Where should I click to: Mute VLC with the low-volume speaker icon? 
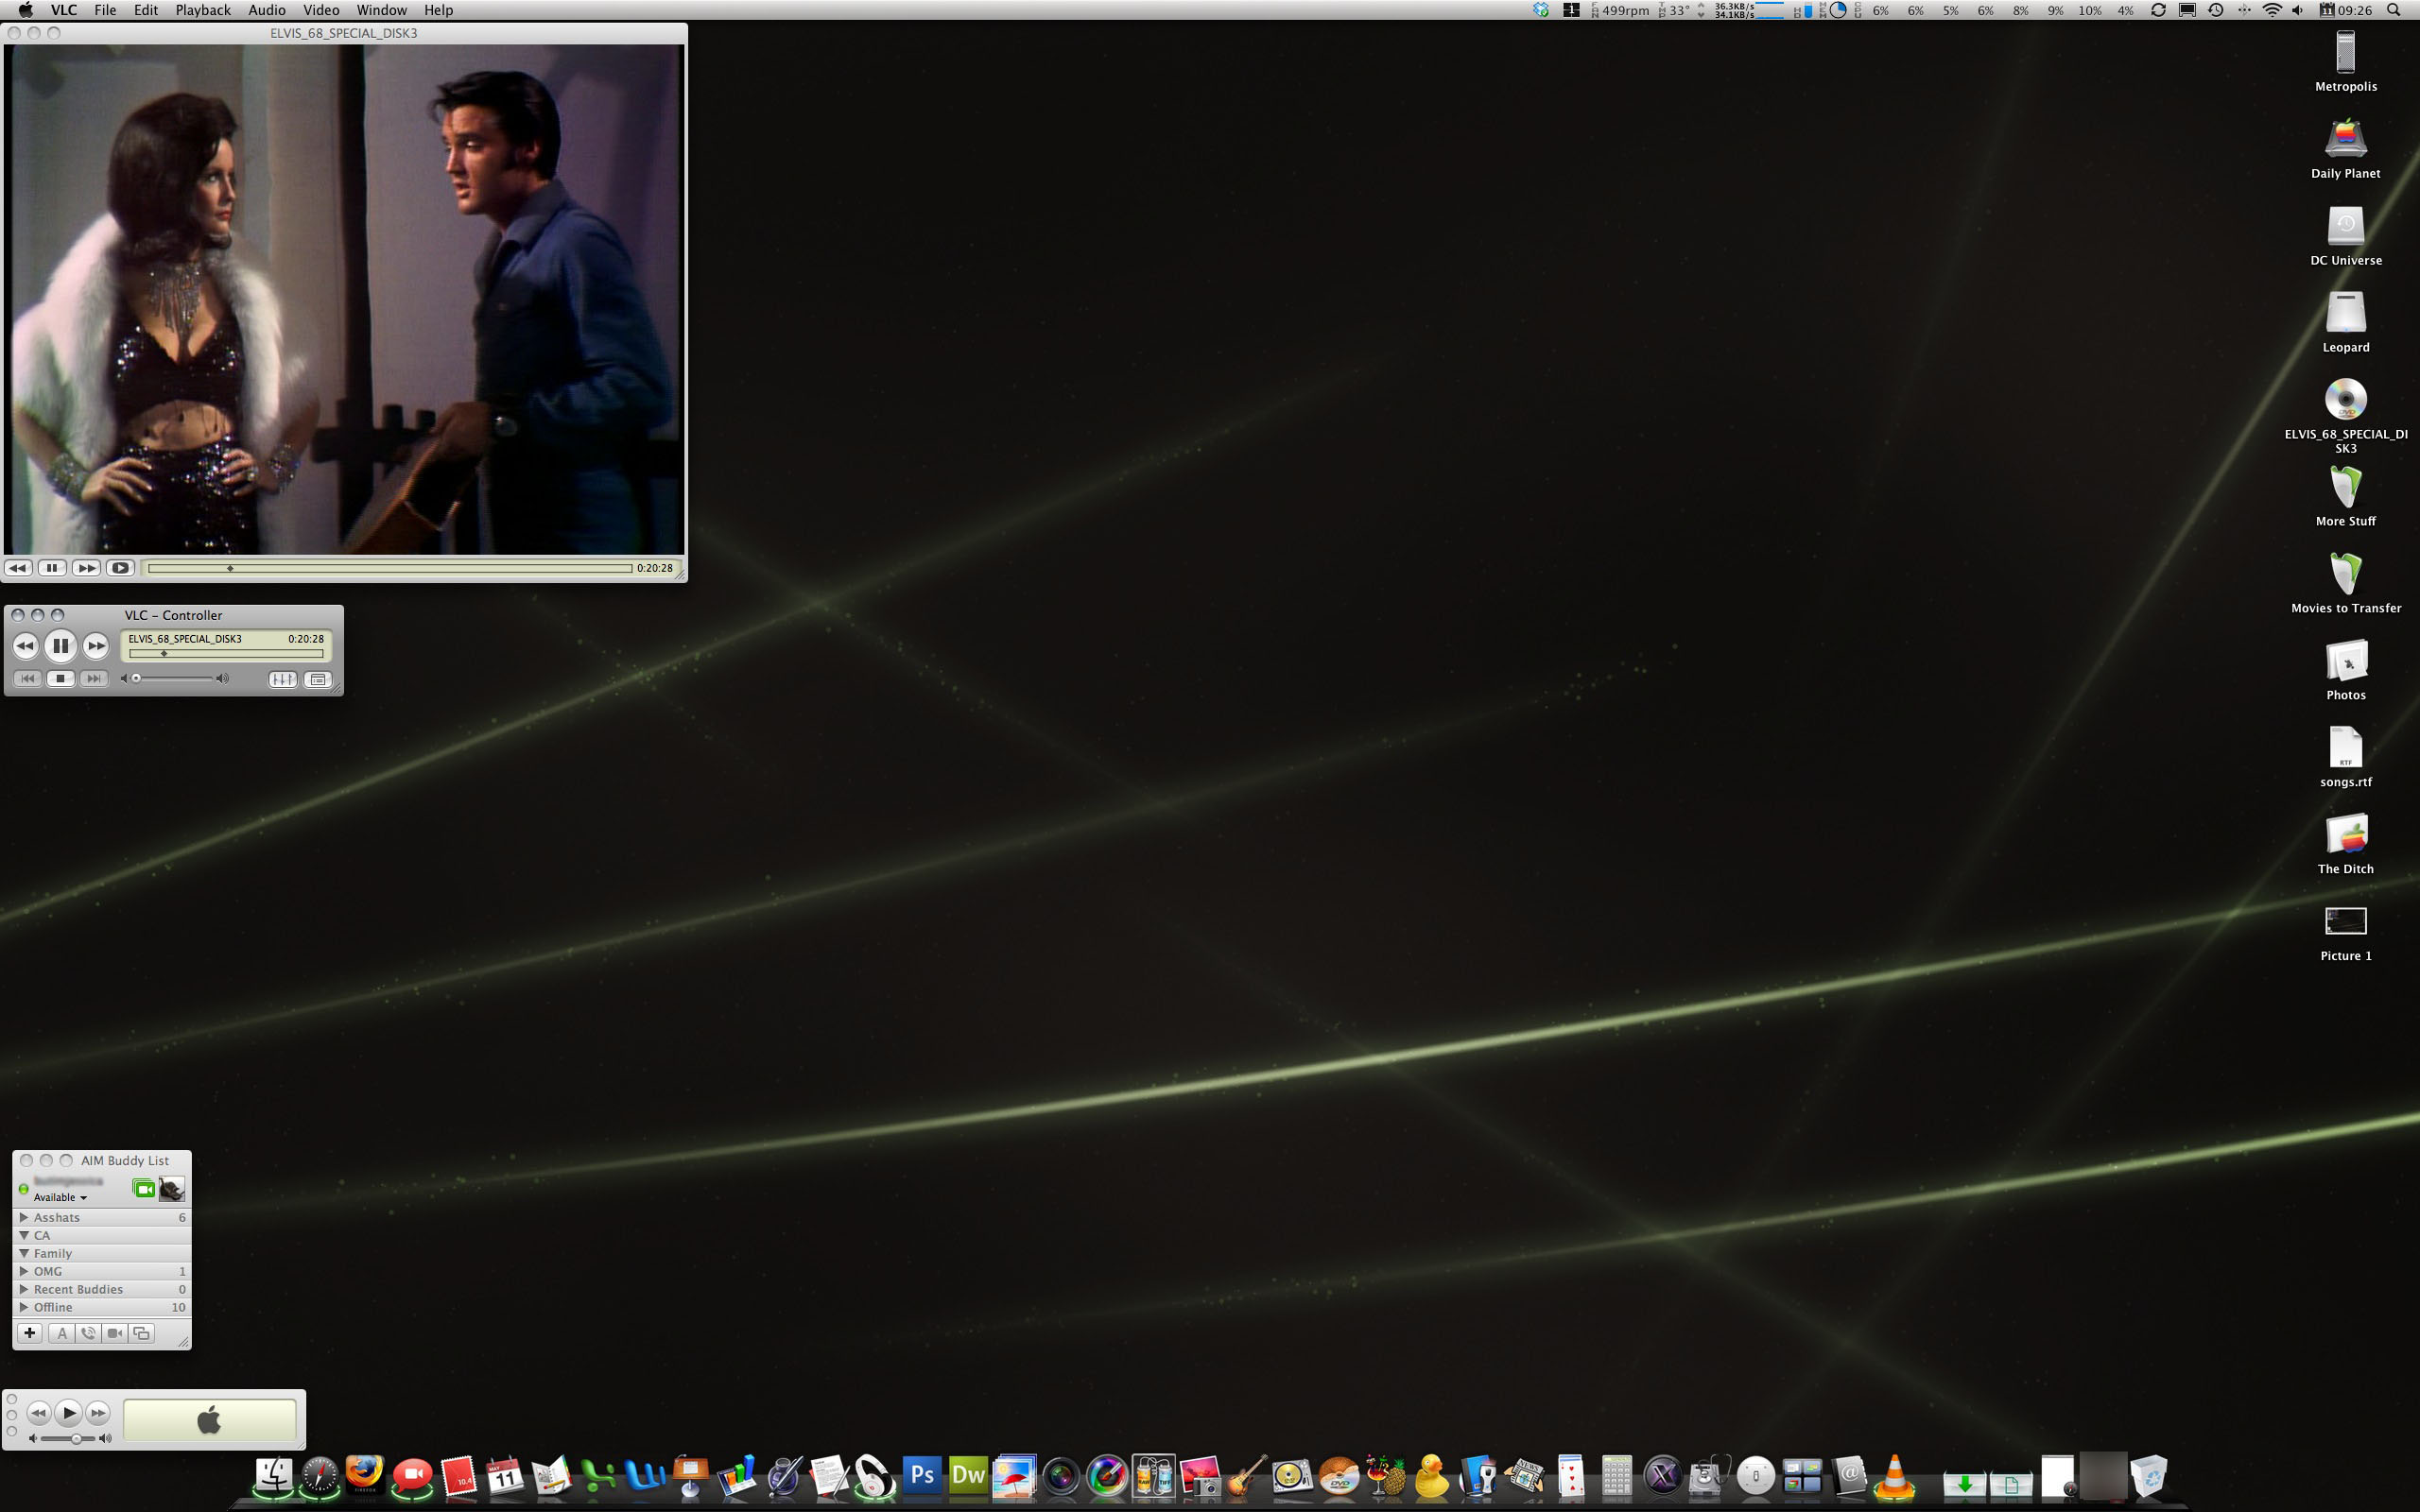125,679
